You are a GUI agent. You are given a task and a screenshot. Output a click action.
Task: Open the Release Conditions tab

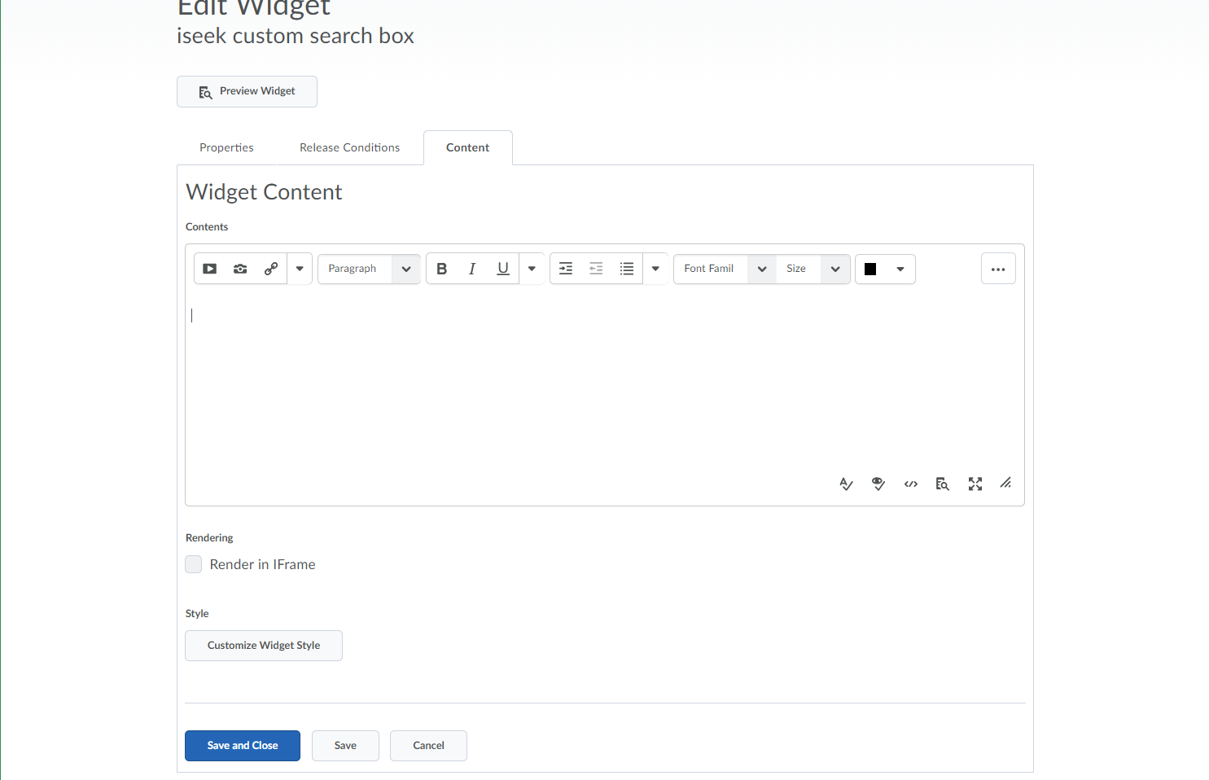tap(349, 147)
